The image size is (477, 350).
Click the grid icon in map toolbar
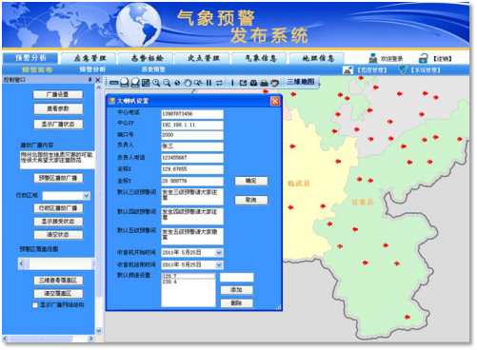(x=146, y=83)
